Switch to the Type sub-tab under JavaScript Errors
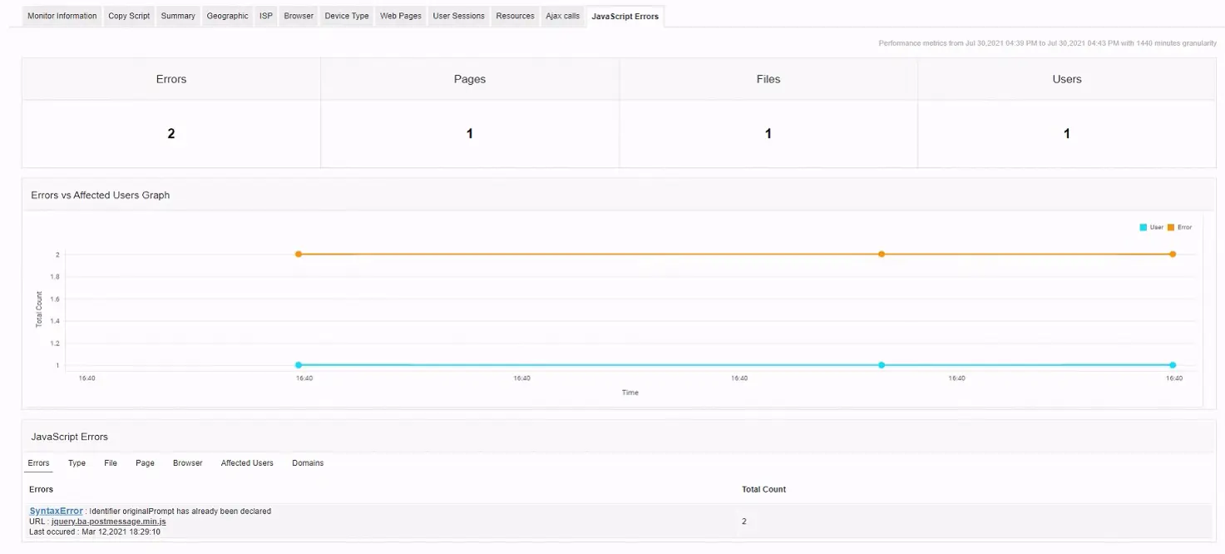The image size is (1225, 554). pos(77,462)
